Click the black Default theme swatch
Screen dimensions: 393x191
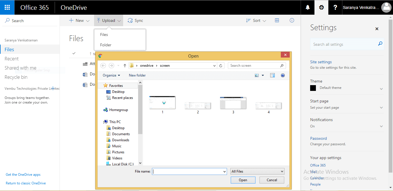pos(313,88)
